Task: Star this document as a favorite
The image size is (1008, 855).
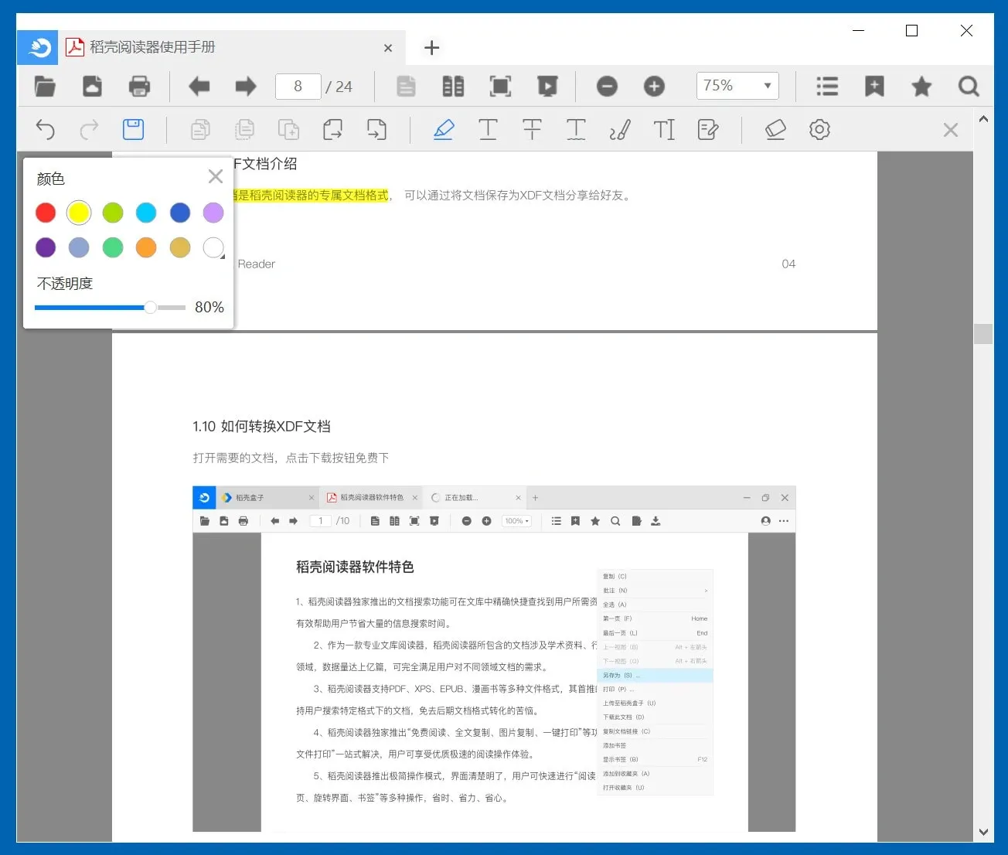Action: pyautogui.click(x=921, y=86)
